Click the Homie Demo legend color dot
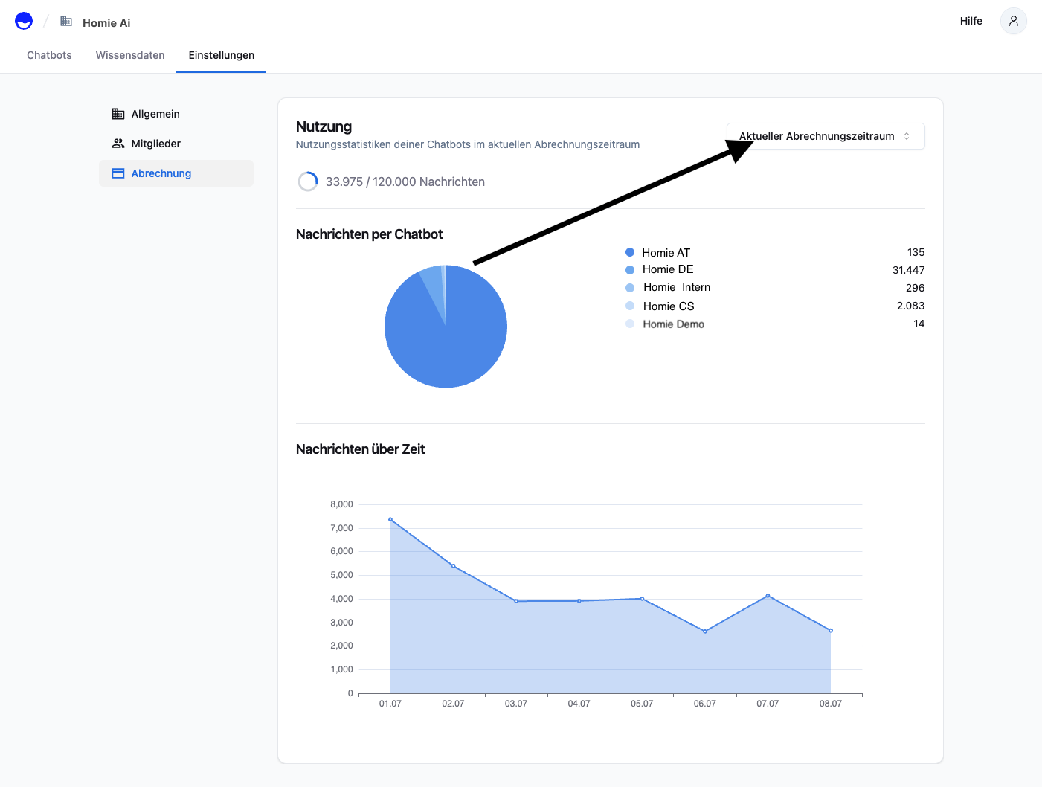The image size is (1042, 787). pos(630,324)
